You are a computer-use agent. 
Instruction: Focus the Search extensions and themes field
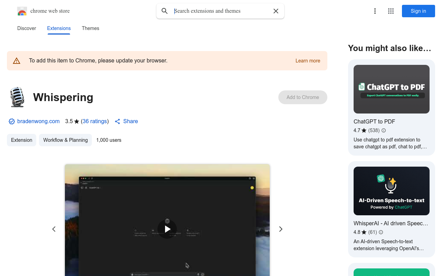click(221, 11)
